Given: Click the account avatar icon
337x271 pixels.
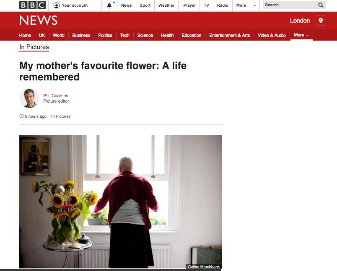Looking at the screenshot, I should (57, 5).
